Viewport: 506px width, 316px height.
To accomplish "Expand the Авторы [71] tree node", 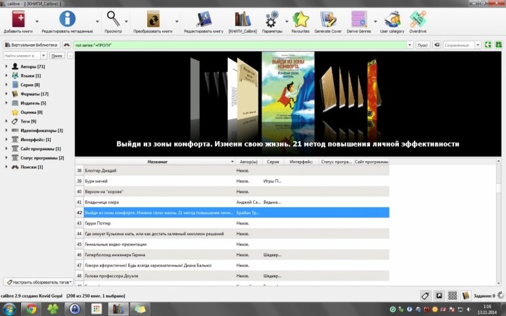I will click(6, 67).
